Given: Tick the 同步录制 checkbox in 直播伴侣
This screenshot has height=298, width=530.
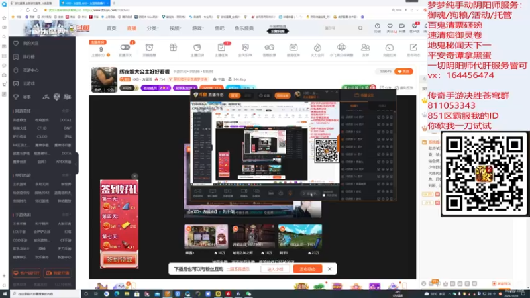Looking at the screenshot, I should 324,195.
